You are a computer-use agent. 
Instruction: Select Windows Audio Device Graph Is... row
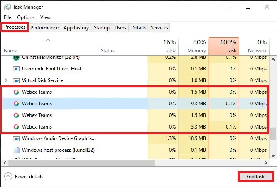[x=136, y=138]
